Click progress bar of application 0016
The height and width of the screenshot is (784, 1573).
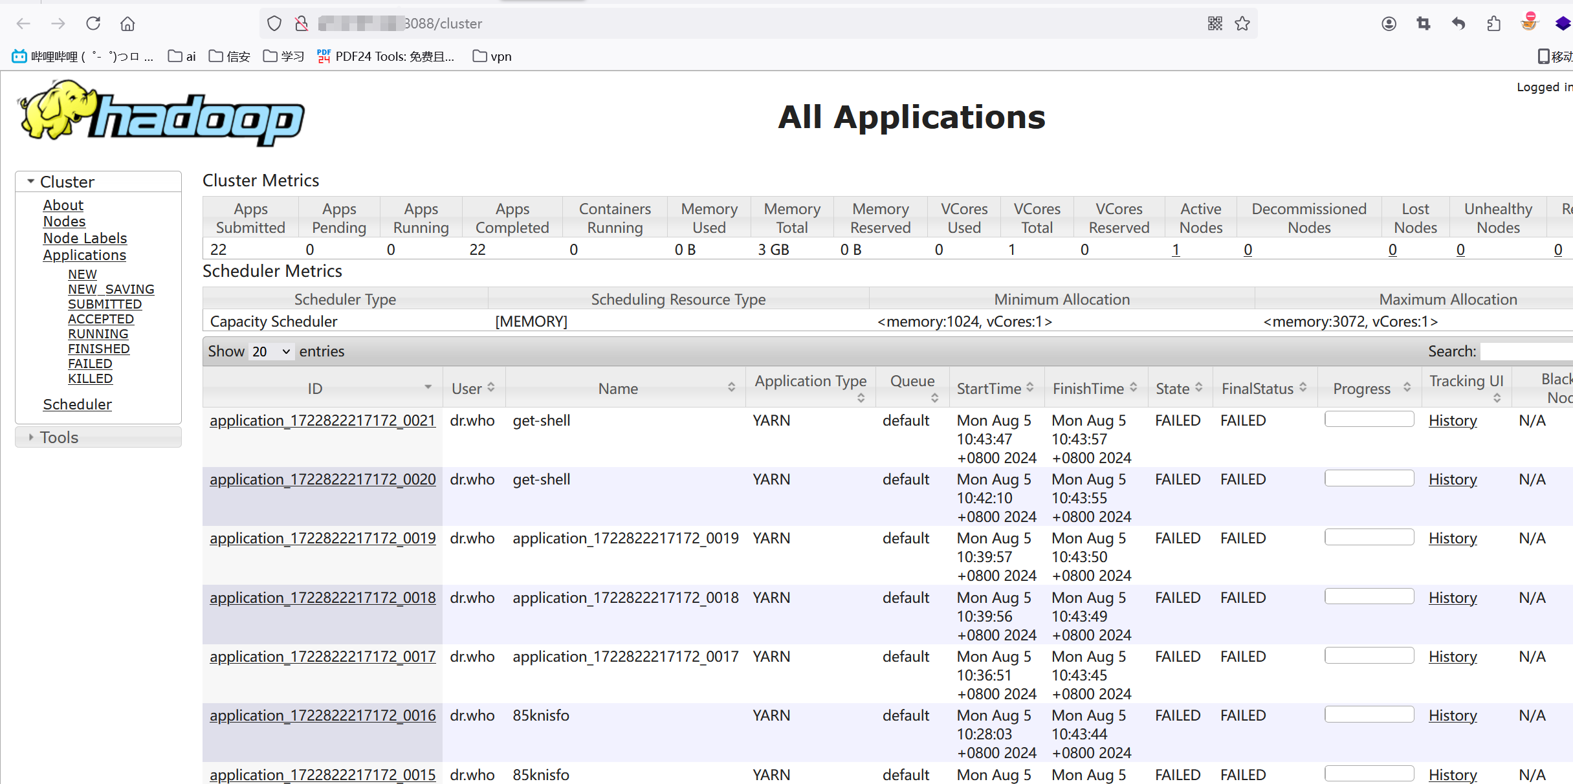1369,714
